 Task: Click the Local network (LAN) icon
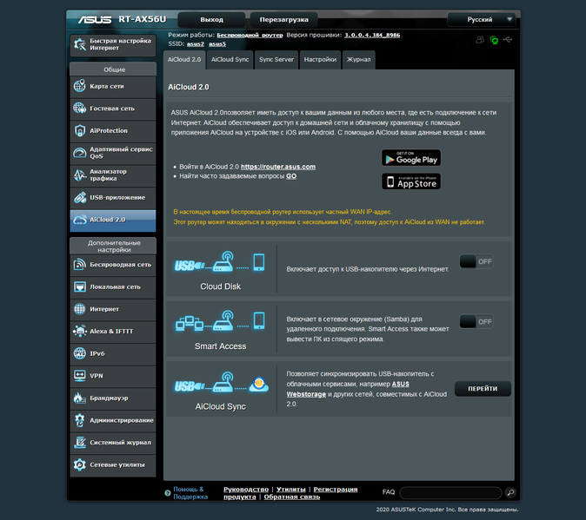(x=80, y=286)
